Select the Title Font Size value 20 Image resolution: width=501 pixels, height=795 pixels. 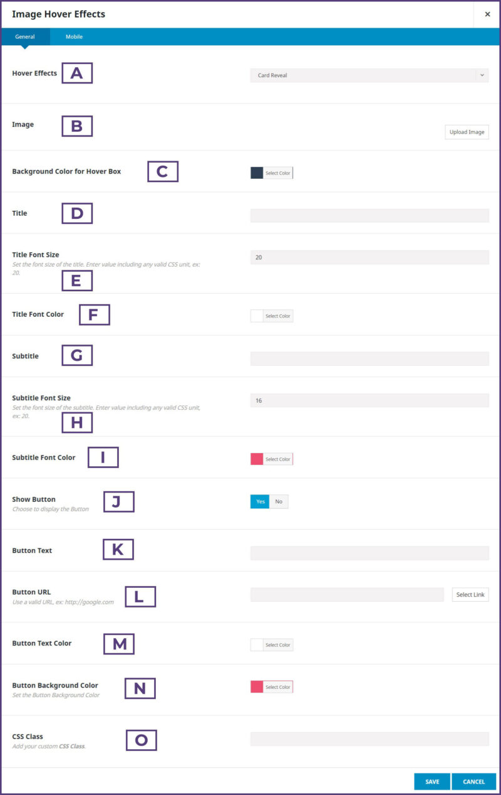pos(369,257)
